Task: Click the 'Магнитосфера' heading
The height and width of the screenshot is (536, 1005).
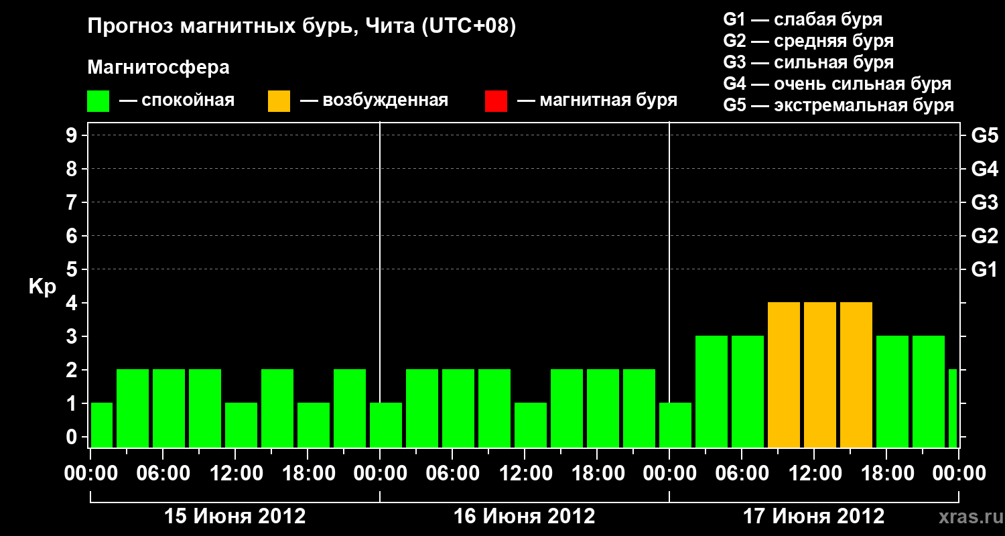Action: [x=159, y=68]
